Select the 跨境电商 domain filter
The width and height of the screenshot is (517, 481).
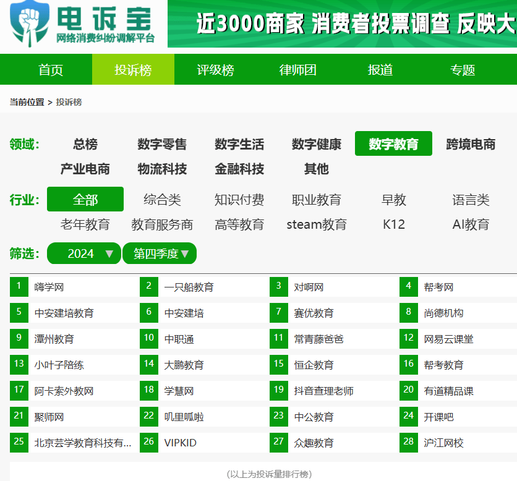[x=471, y=144]
